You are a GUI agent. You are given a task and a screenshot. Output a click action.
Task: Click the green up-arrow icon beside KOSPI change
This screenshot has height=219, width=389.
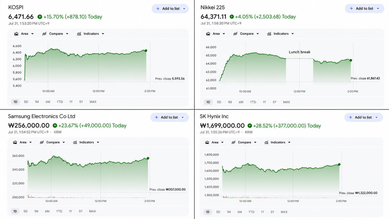(40, 17)
